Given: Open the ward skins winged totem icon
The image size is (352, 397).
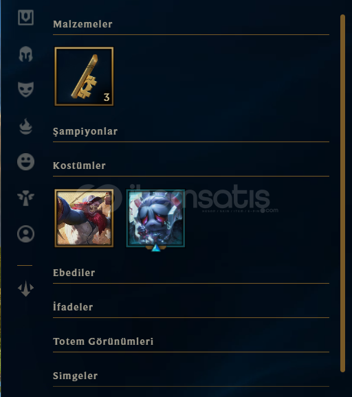Looking at the screenshot, I should click(x=25, y=198).
